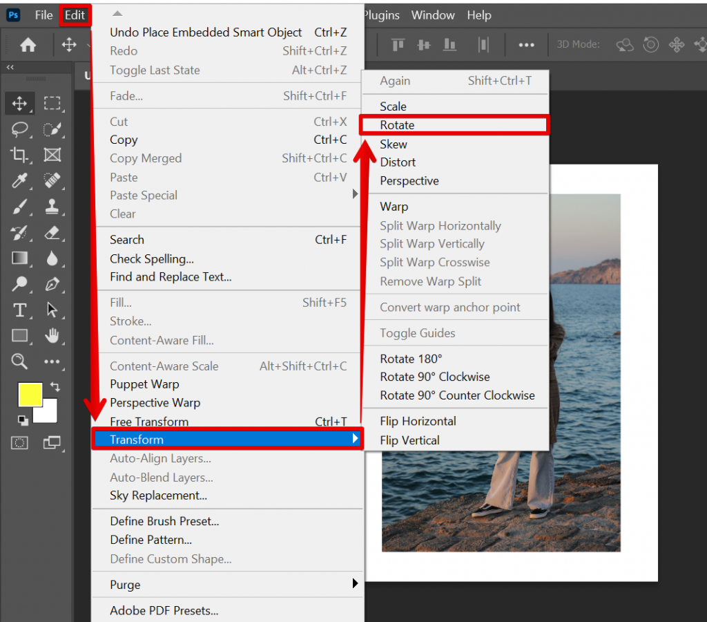
Task: Open the Paste Special submenu
Action: tap(143, 196)
